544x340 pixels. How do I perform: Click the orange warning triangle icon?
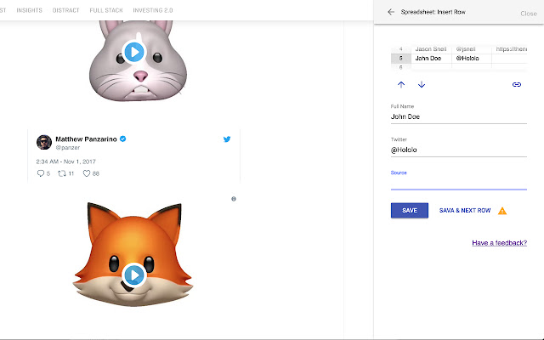click(x=502, y=211)
